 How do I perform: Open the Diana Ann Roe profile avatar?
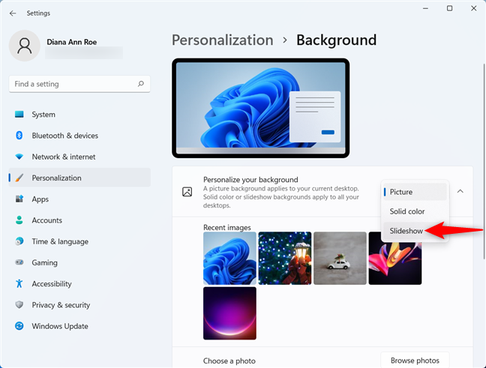[25, 46]
